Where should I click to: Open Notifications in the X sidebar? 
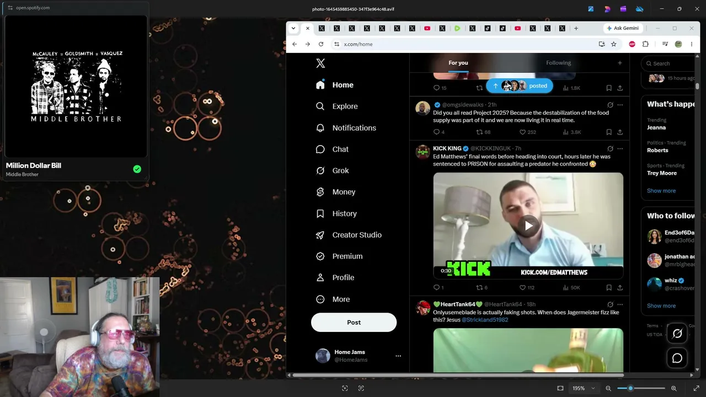coord(346,128)
